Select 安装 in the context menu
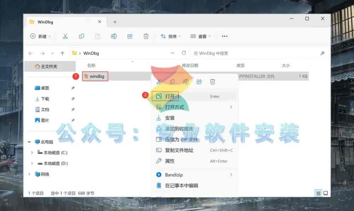354x211 pixels. coord(194,118)
